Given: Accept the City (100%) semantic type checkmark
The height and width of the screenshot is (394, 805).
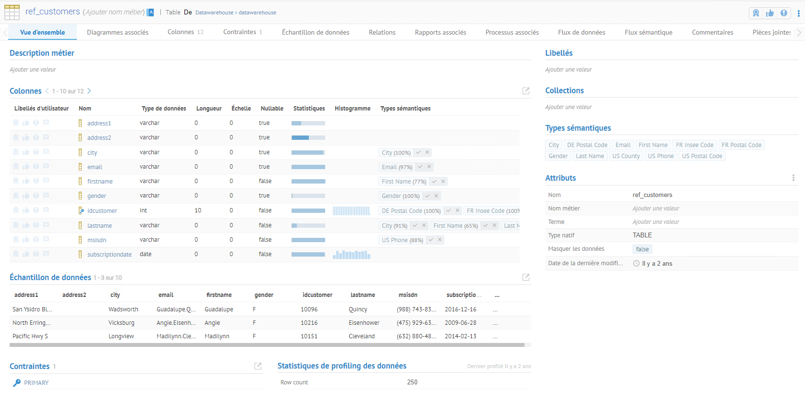Looking at the screenshot, I should coord(418,152).
